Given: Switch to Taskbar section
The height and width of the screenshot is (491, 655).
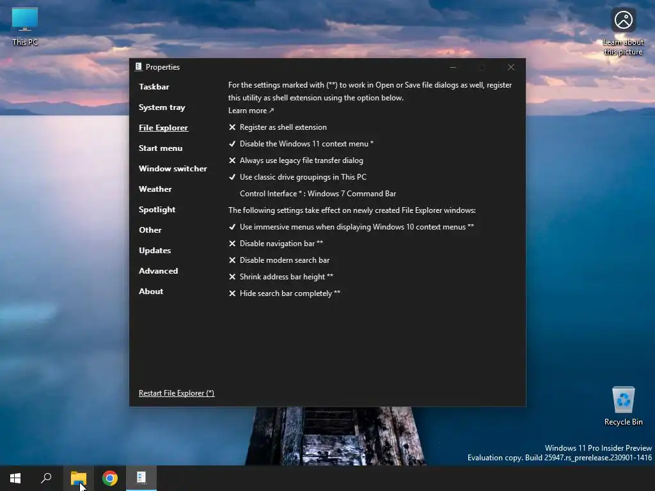Looking at the screenshot, I should pos(154,87).
